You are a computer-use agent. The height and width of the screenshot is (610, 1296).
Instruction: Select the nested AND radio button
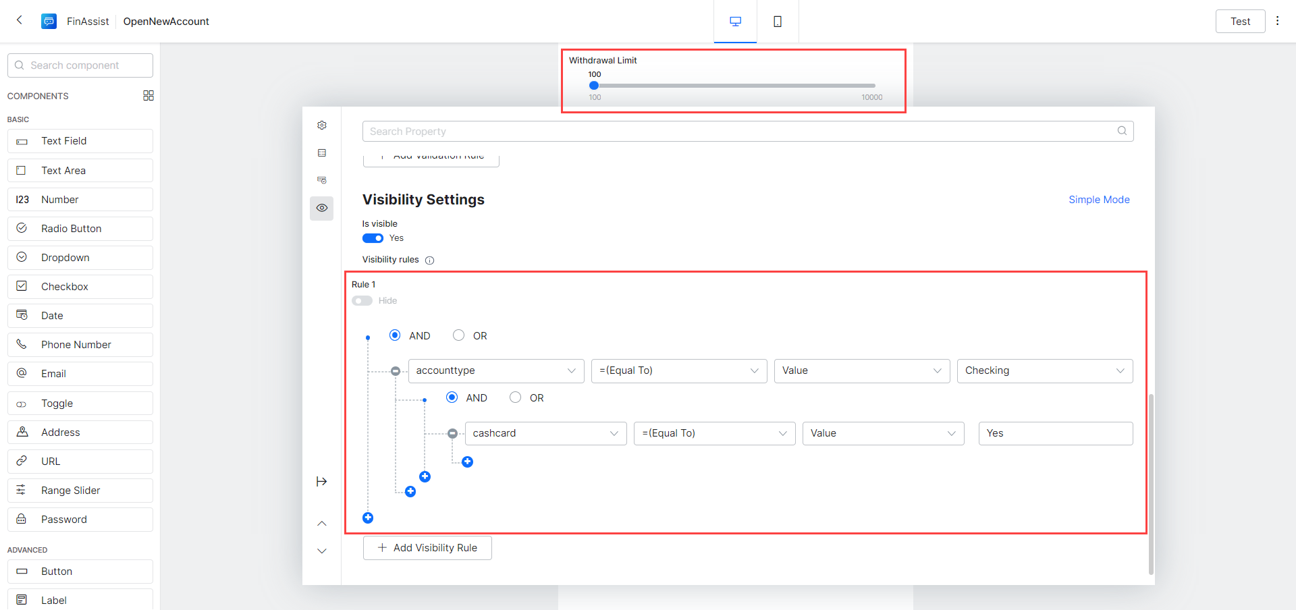click(x=452, y=397)
